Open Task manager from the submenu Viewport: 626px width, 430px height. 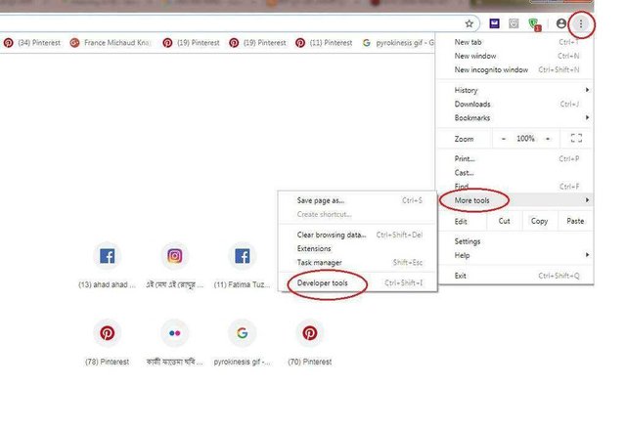click(358, 263)
